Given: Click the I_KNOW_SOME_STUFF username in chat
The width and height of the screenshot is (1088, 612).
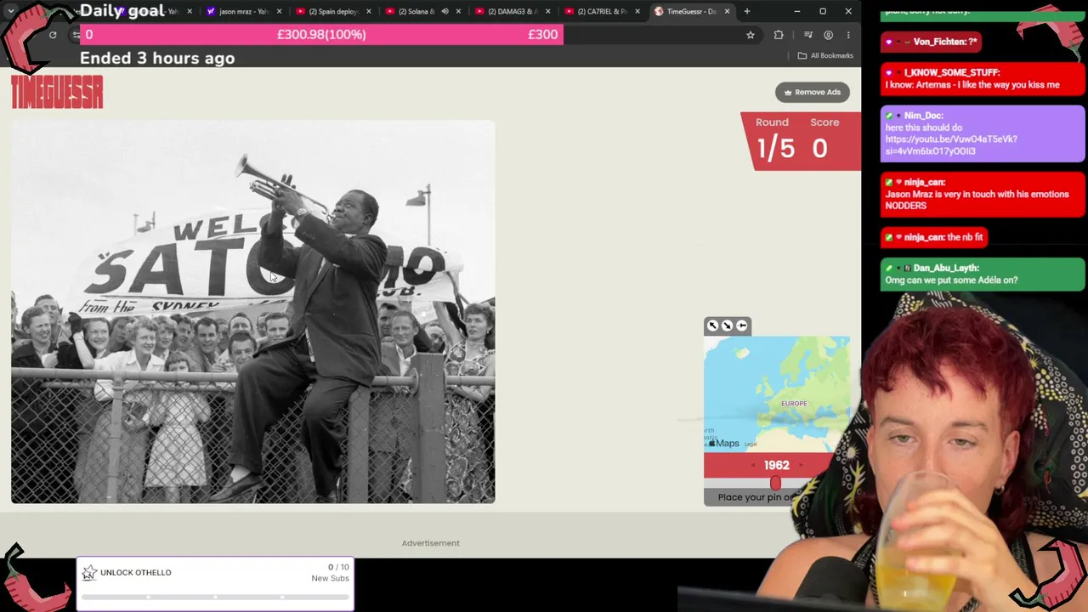Looking at the screenshot, I should pyautogui.click(x=952, y=72).
